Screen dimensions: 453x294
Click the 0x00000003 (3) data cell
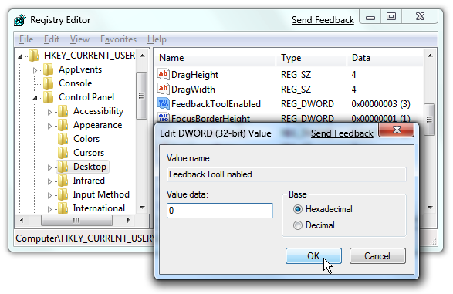380,104
